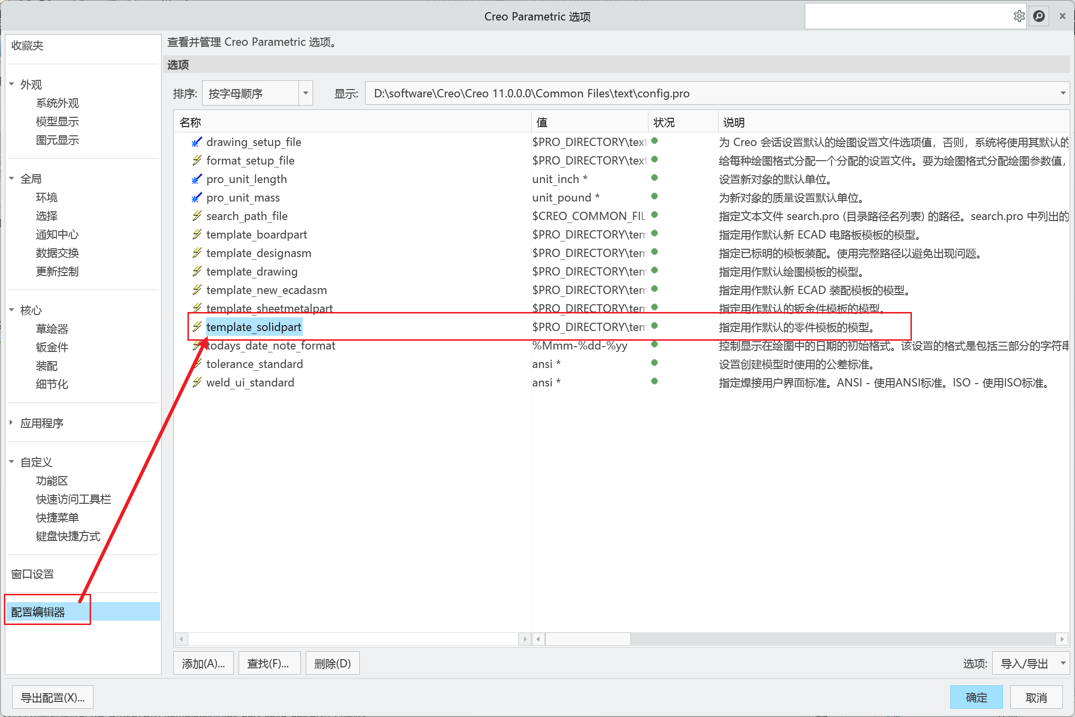1075x717 pixels.
Task: Click the value-column horizontal scrollbar thumb
Action: [588, 639]
